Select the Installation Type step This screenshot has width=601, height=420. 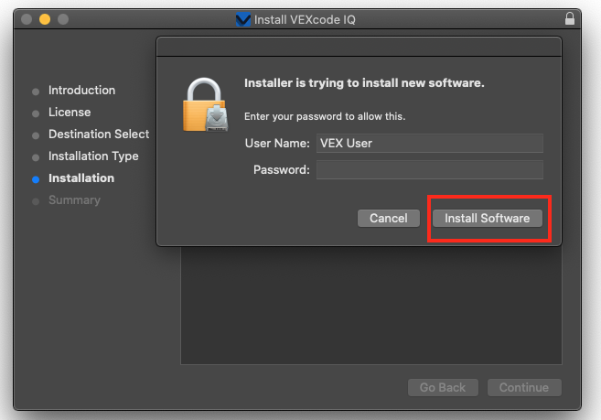(93, 156)
